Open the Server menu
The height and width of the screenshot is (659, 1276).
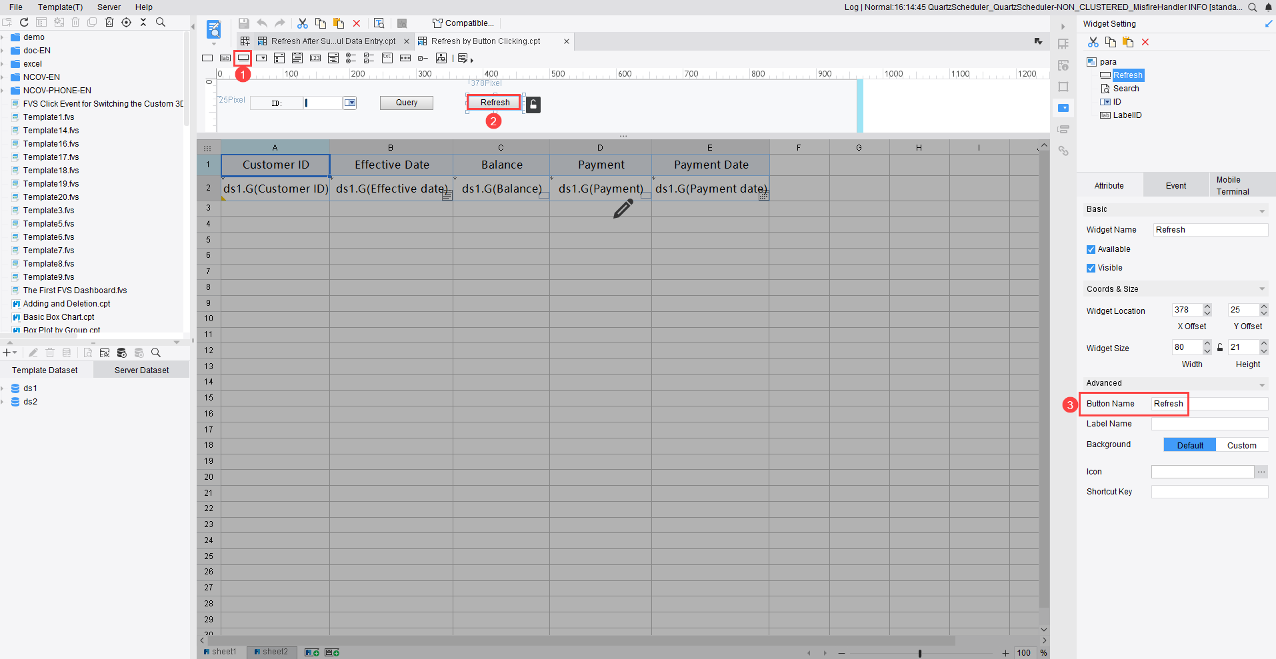tap(109, 7)
